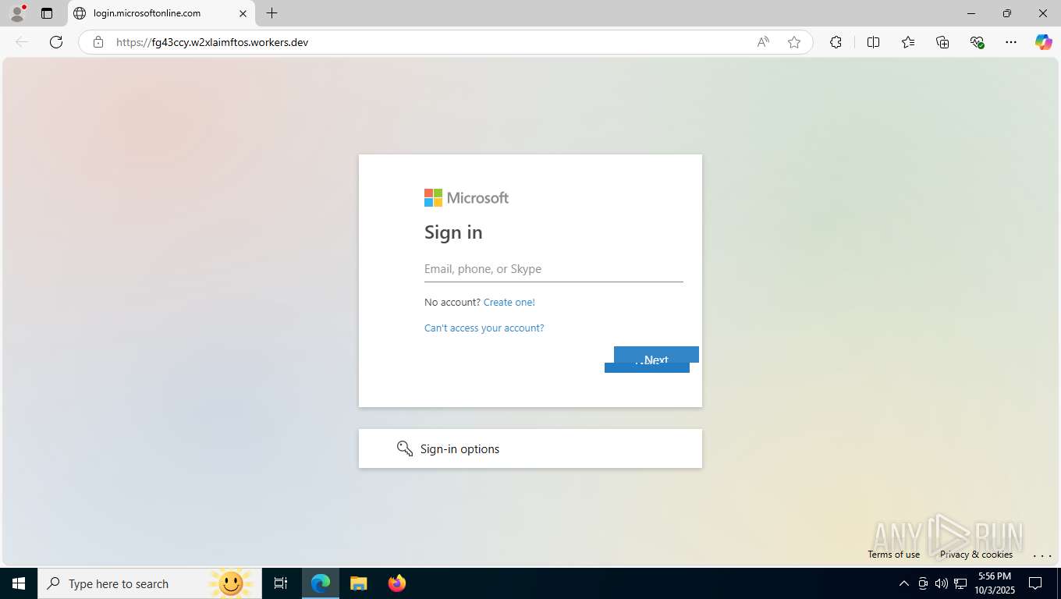Launch Firefox from taskbar

397,583
